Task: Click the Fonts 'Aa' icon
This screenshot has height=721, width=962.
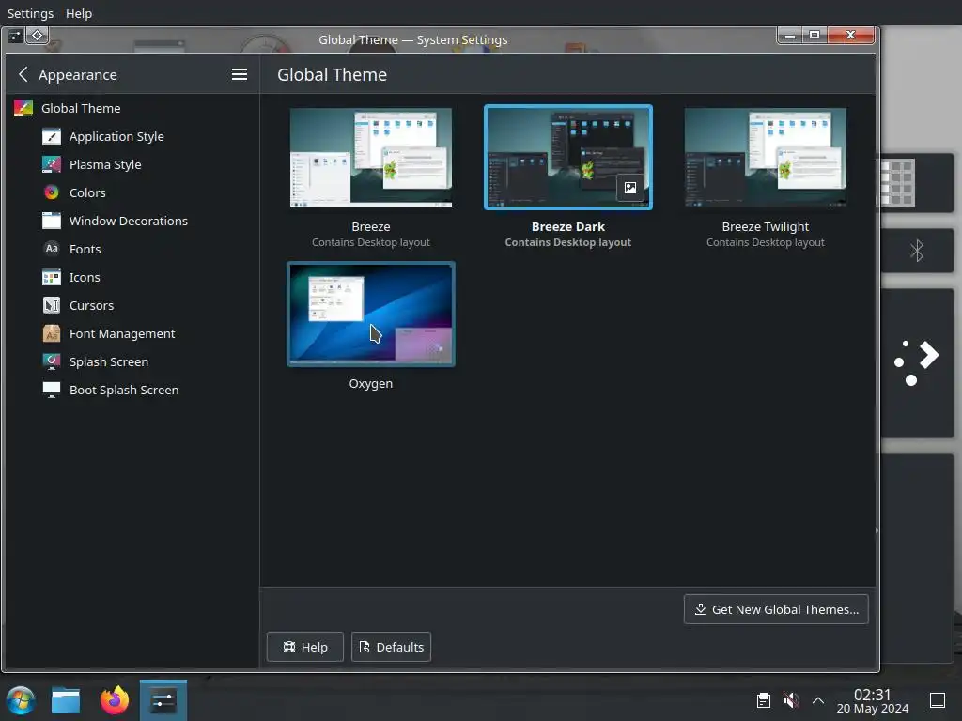Action: (52, 249)
